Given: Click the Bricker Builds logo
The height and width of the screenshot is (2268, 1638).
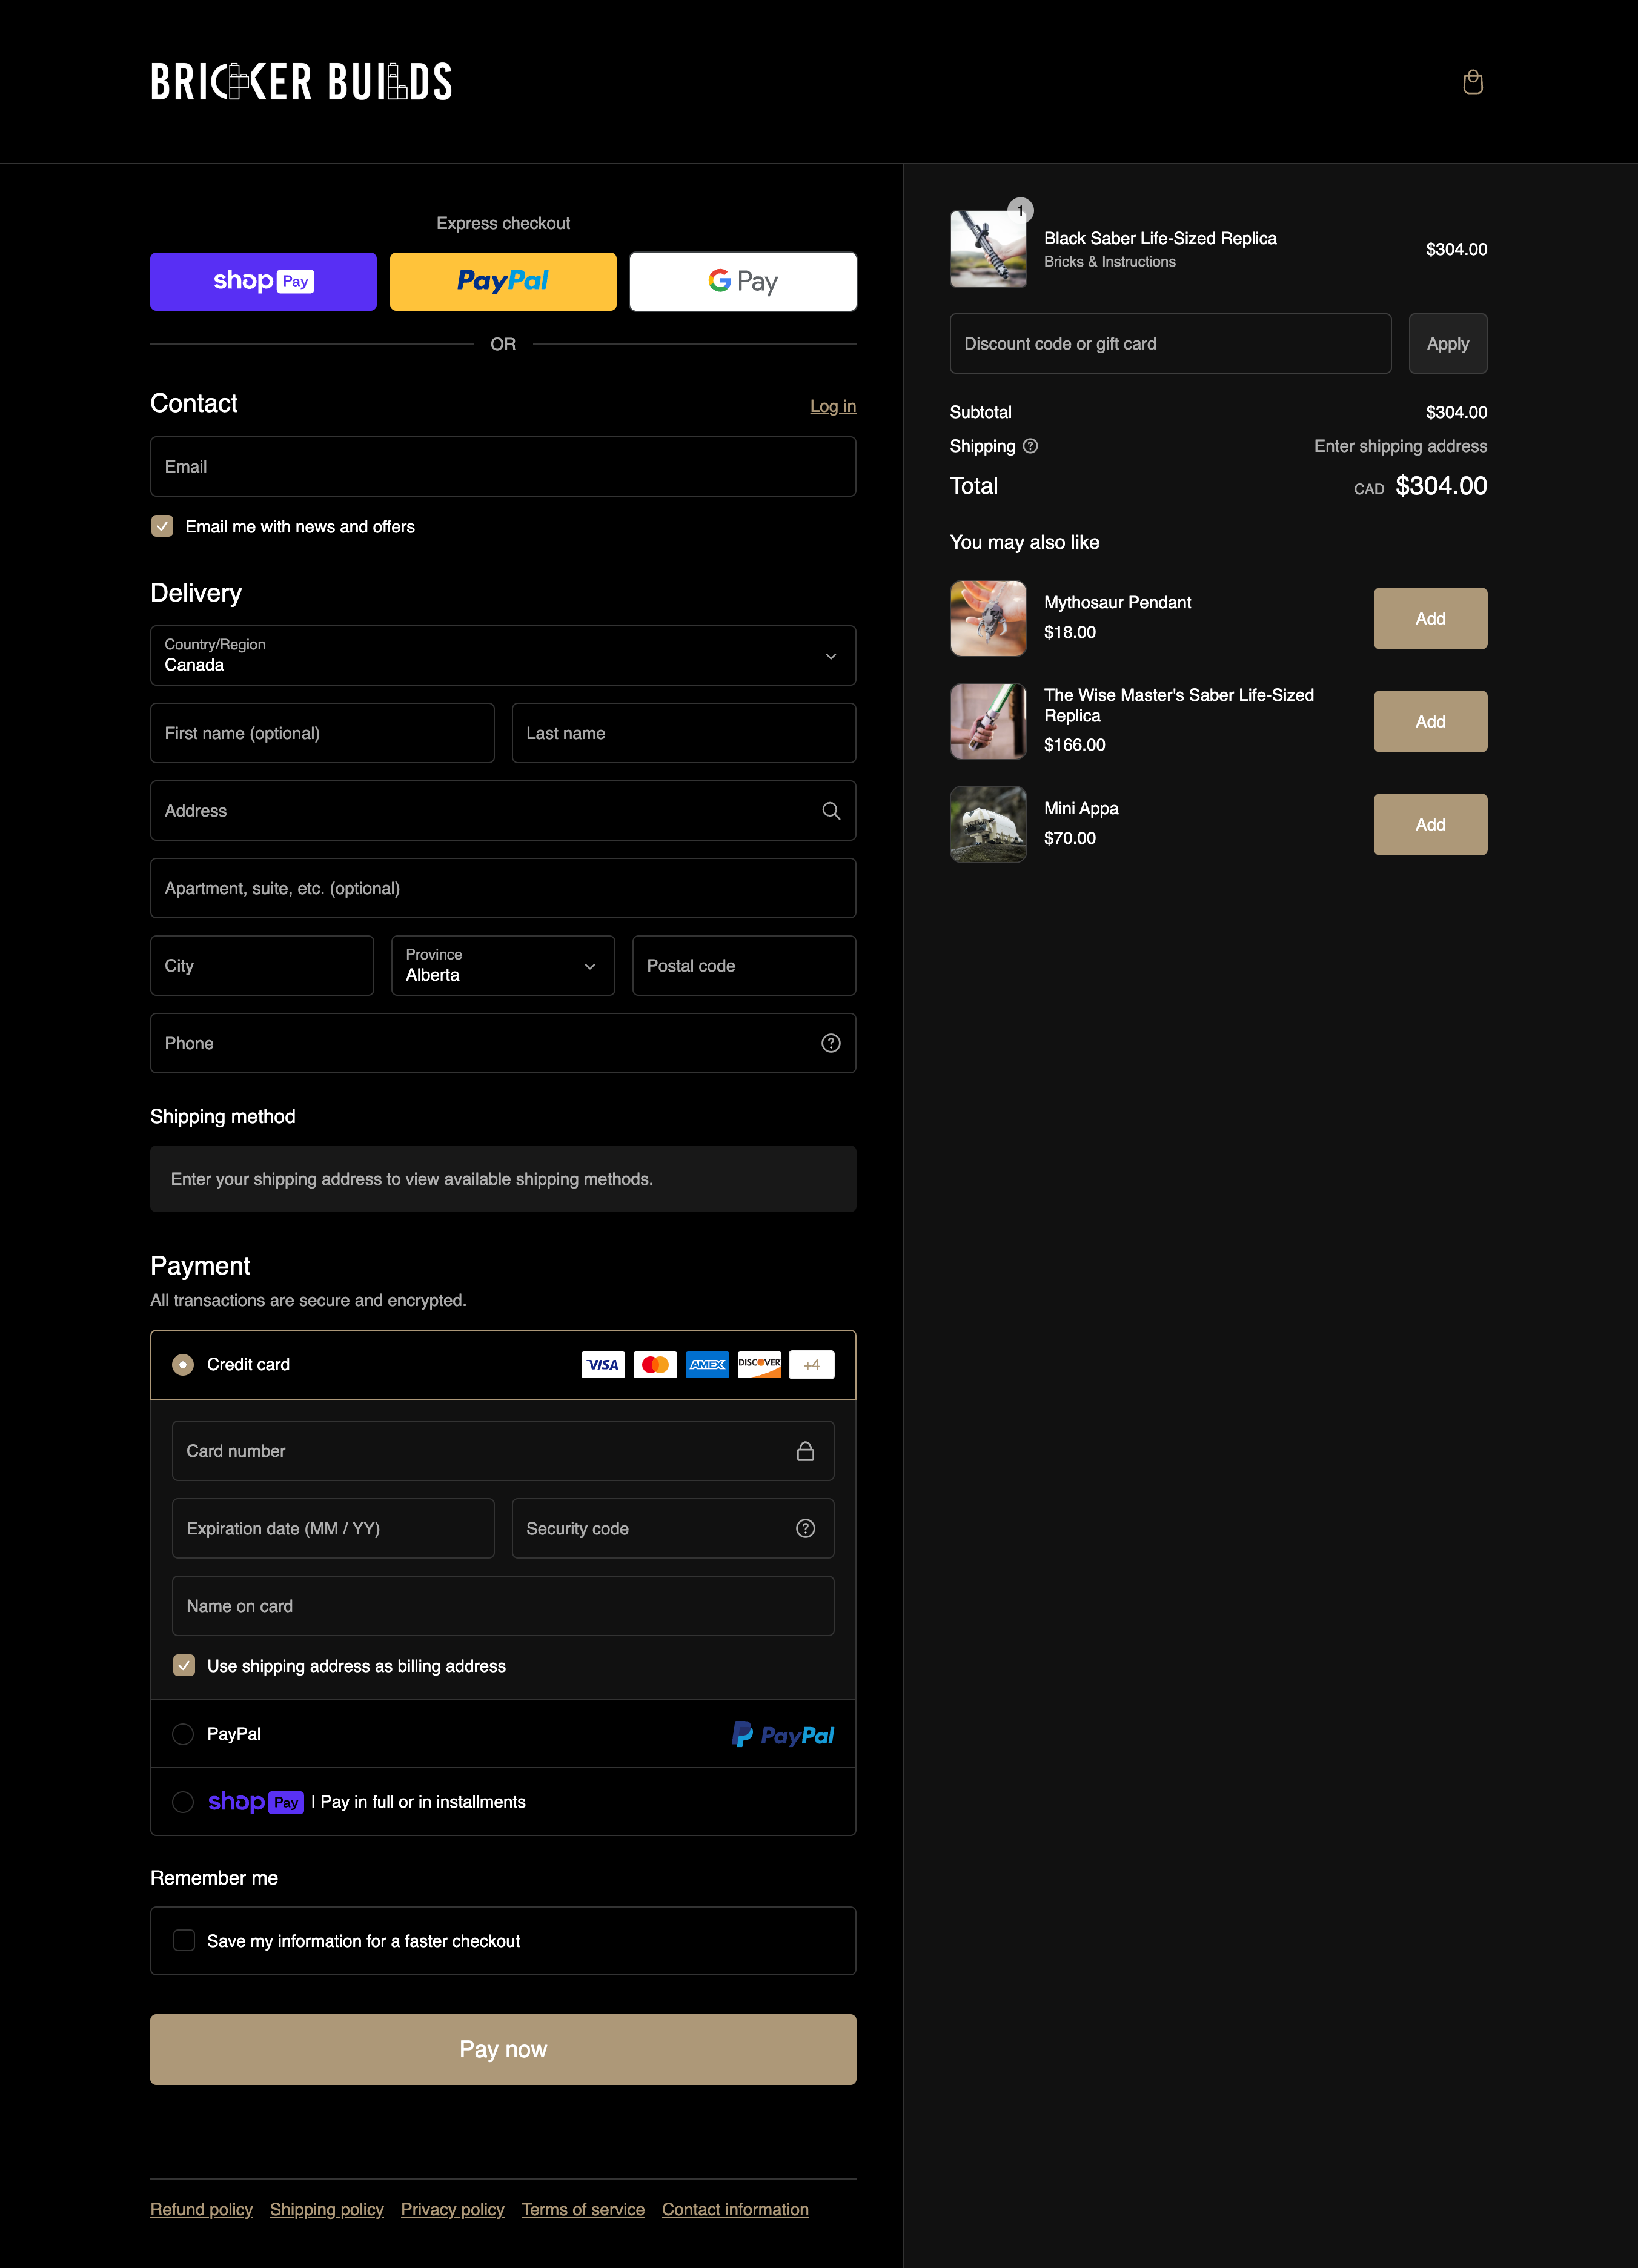Looking at the screenshot, I should (x=301, y=82).
